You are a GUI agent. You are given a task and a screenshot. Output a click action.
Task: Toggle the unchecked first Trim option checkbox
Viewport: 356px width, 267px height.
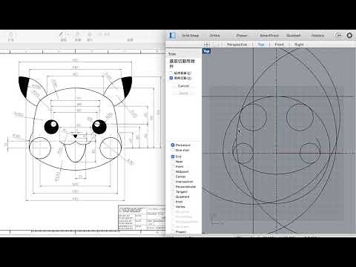point(171,73)
